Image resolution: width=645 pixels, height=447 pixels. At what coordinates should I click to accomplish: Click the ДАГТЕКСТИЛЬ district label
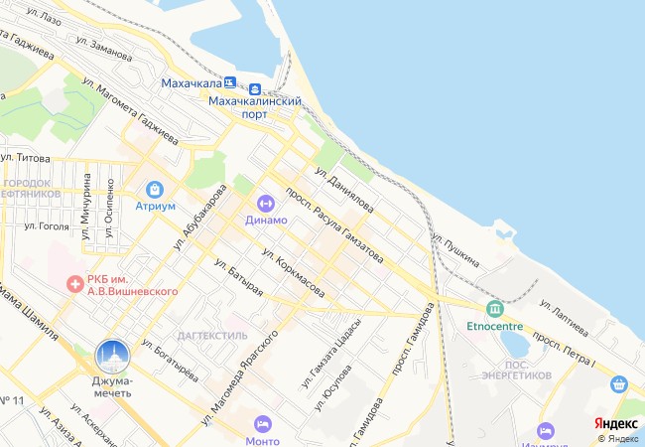pos(212,336)
